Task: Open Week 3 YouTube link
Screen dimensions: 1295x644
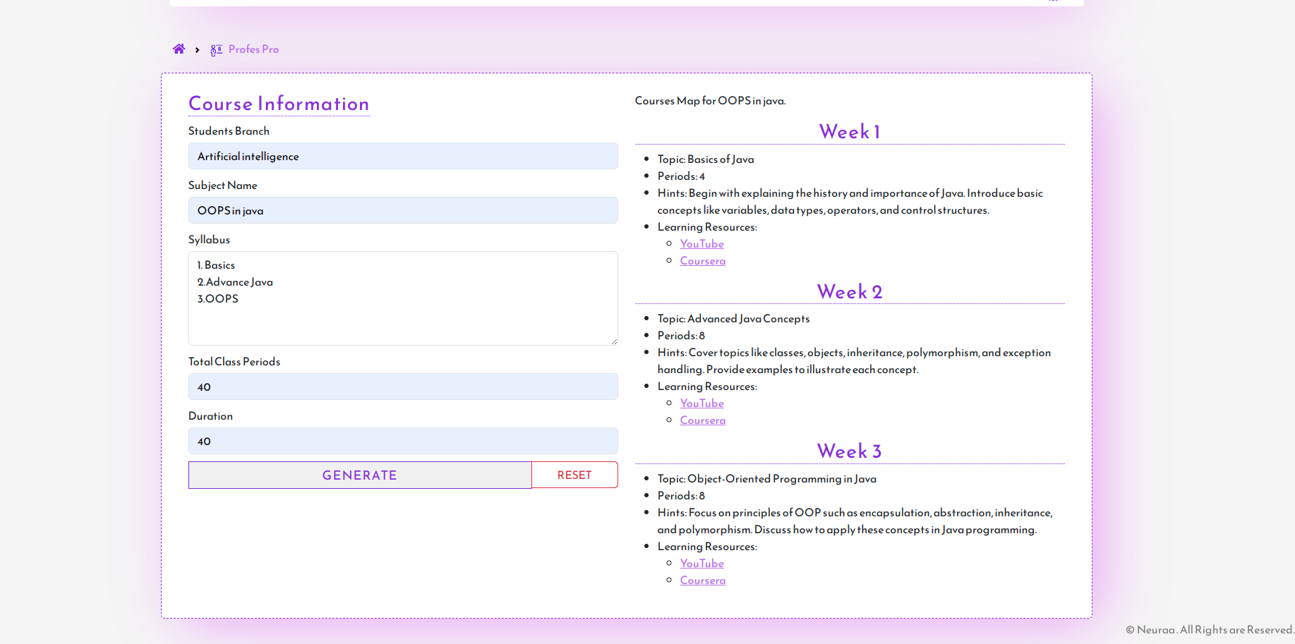Action: tap(702, 564)
